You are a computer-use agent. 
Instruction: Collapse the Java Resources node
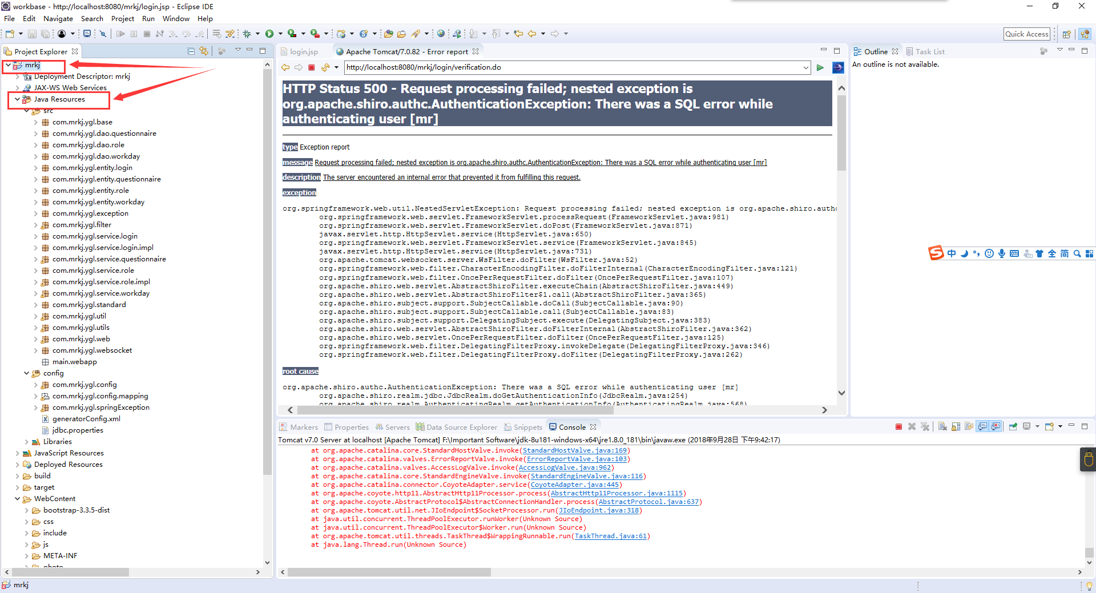17,99
